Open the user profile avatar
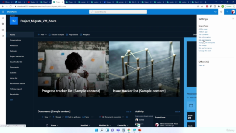The image size is (236, 133). click(x=233, y=12)
